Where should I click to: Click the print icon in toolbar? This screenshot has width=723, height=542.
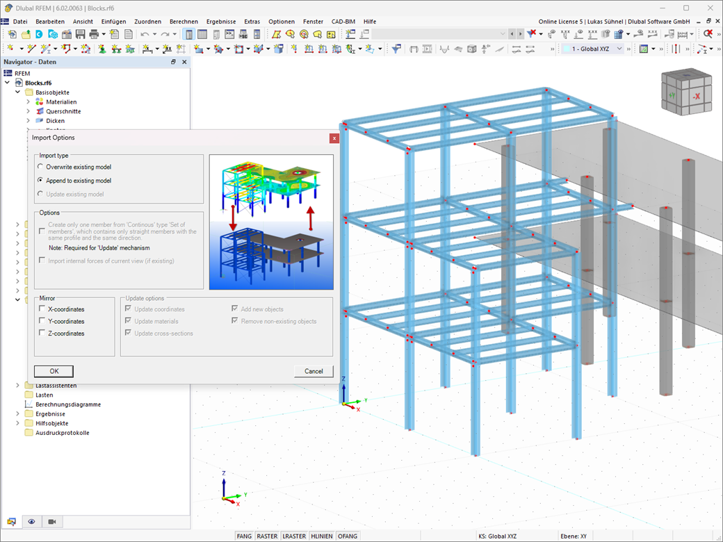94,34
